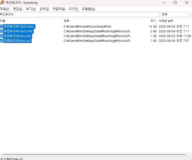Open the 도움말(H) menu
The height and width of the screenshot is (160, 192).
88,9
